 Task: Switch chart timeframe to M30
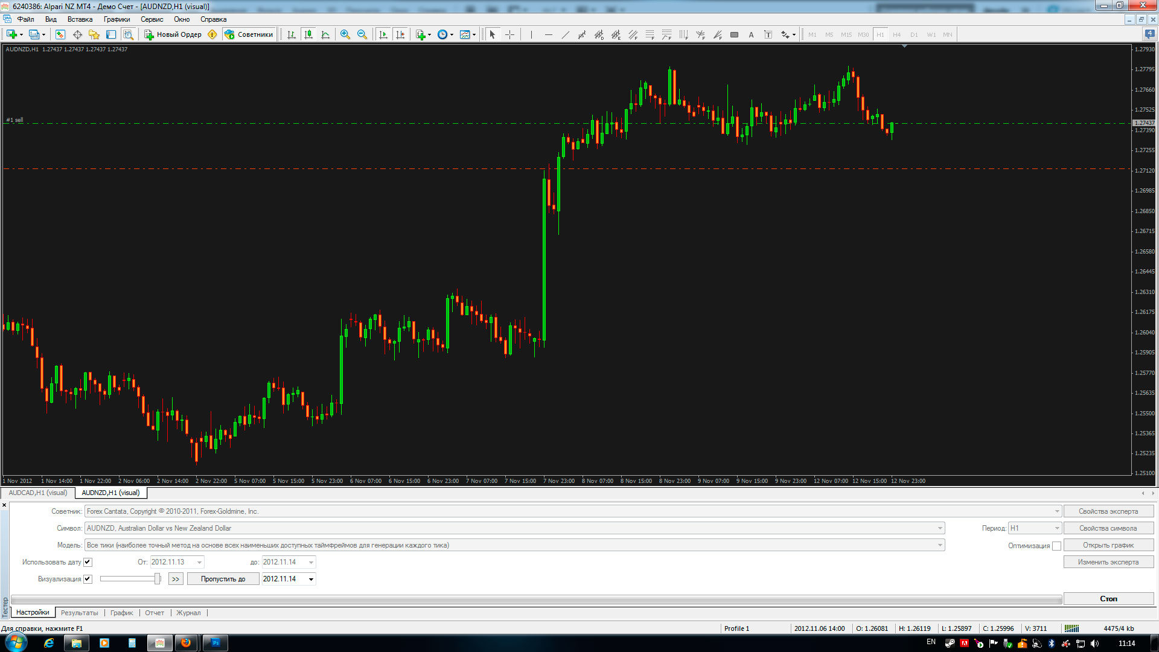click(x=863, y=34)
